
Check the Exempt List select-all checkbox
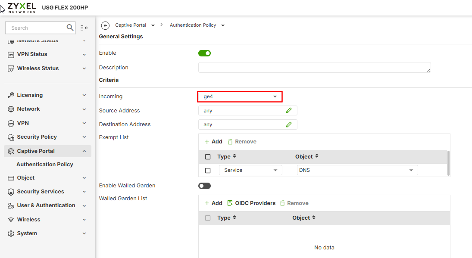click(208, 157)
